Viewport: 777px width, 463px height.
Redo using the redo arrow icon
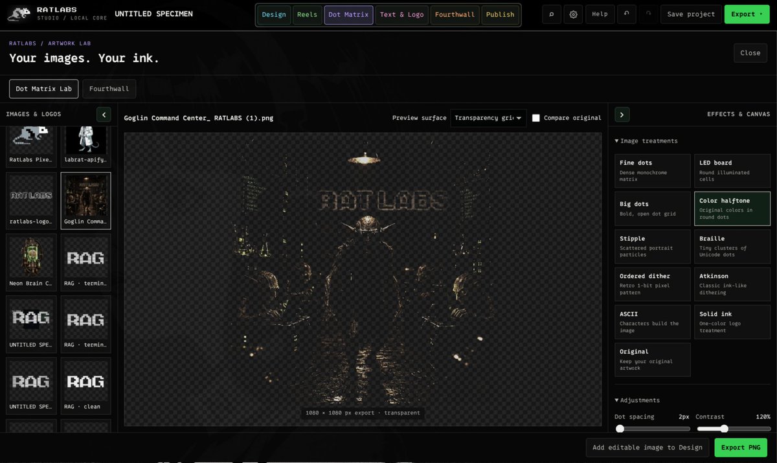pos(648,14)
